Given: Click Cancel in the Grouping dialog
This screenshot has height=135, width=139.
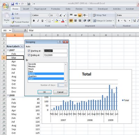Looking at the screenshot, I should click(60, 92).
